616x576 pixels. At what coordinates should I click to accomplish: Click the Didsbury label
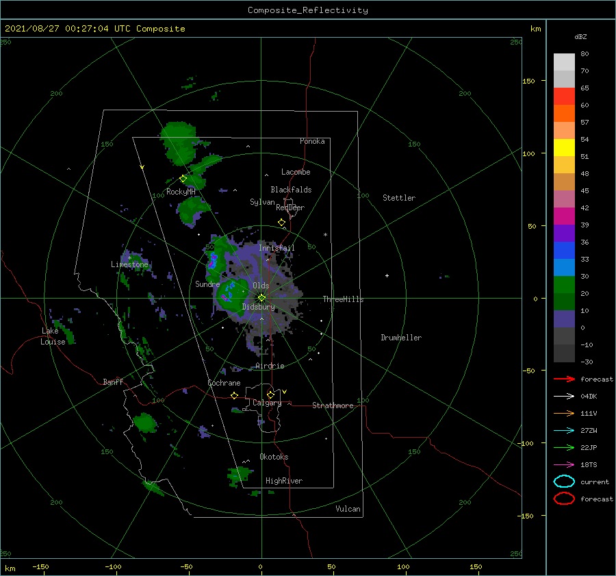259,307
